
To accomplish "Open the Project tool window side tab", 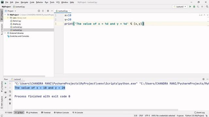I will coord(2,15).
